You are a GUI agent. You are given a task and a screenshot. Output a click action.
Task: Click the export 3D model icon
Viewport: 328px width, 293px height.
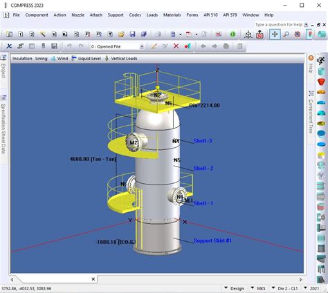click(259, 35)
